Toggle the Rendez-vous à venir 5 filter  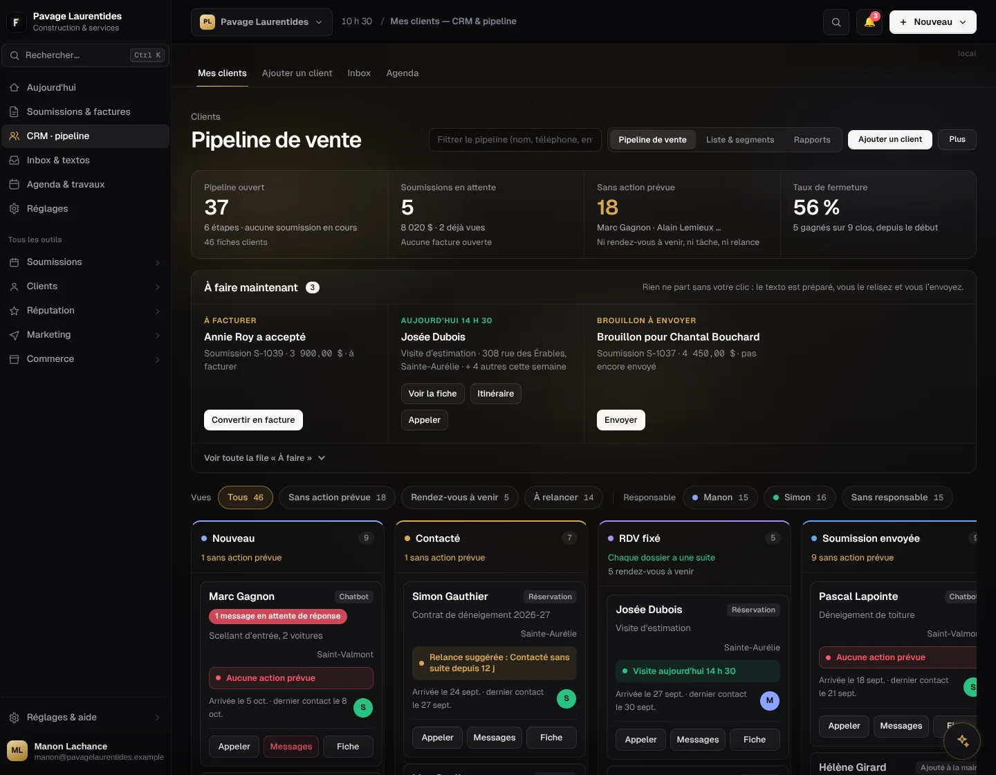tap(460, 498)
